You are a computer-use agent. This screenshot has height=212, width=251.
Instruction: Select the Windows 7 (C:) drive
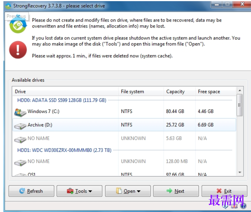(124, 111)
